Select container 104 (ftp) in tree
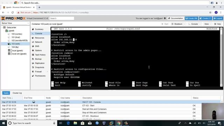The image size is (224, 126). [x=15, y=47]
